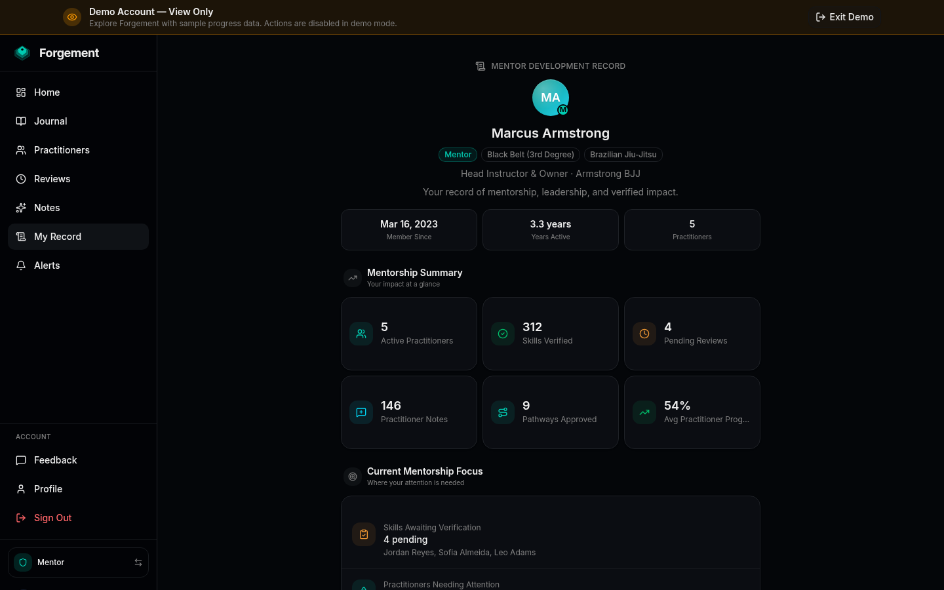Select My Record in the sidebar
The height and width of the screenshot is (590, 944).
tap(78, 237)
